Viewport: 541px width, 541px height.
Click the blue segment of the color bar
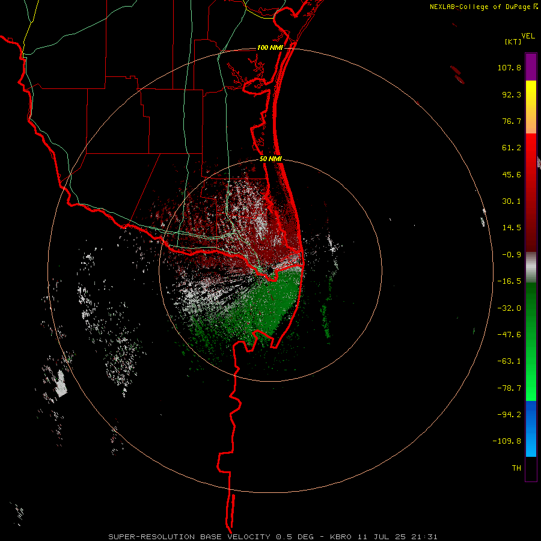[x=531, y=429]
